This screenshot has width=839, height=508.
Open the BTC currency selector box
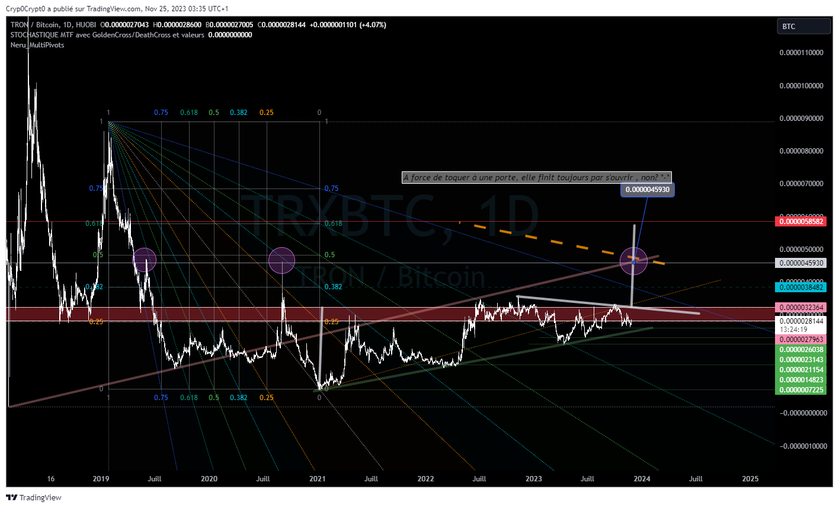coord(803,26)
